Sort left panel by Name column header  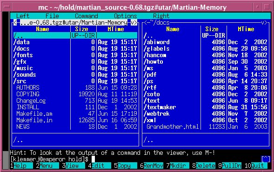coord(42,29)
